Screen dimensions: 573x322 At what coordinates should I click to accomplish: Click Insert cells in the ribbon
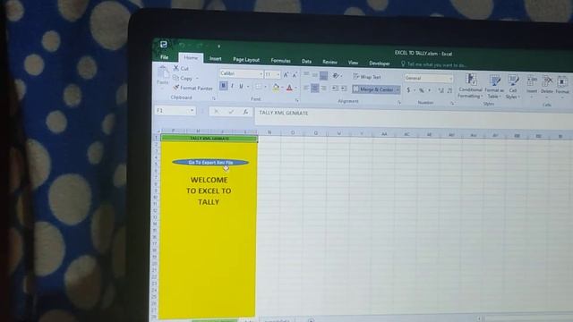click(x=532, y=86)
